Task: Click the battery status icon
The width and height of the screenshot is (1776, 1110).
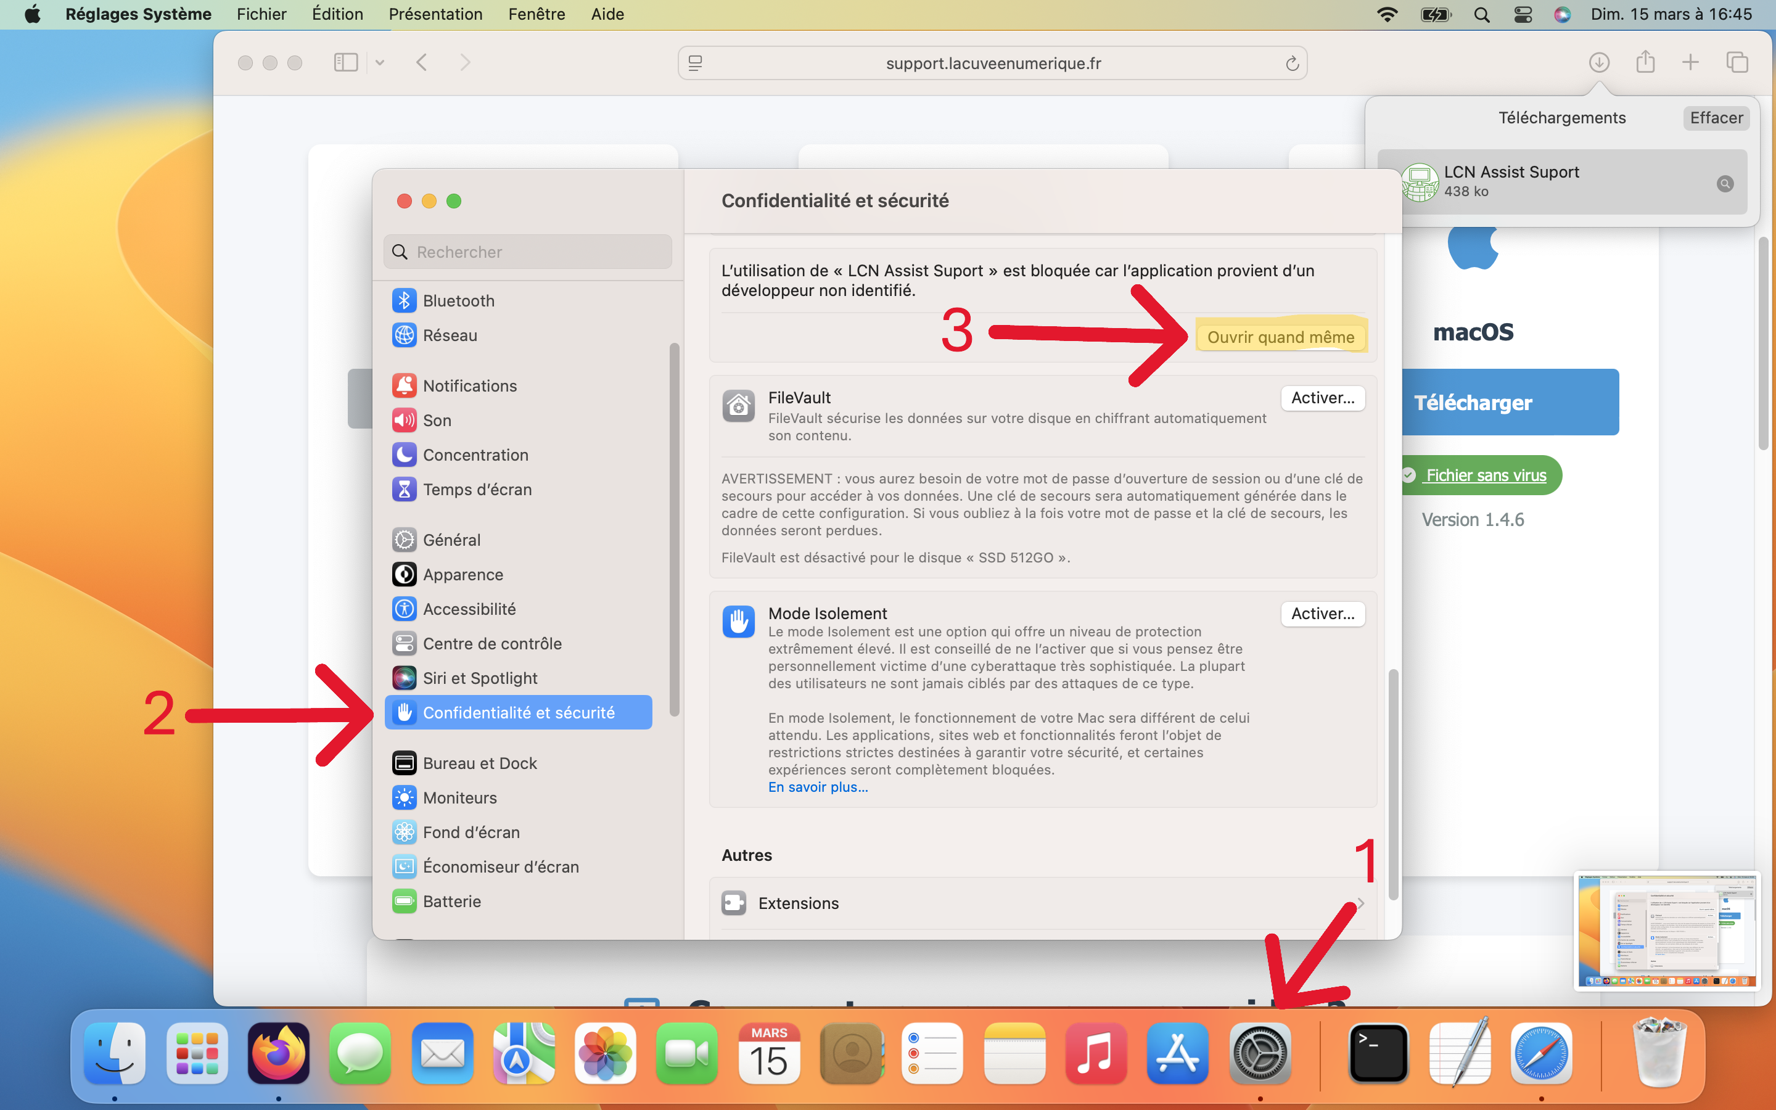Action: point(1436,14)
